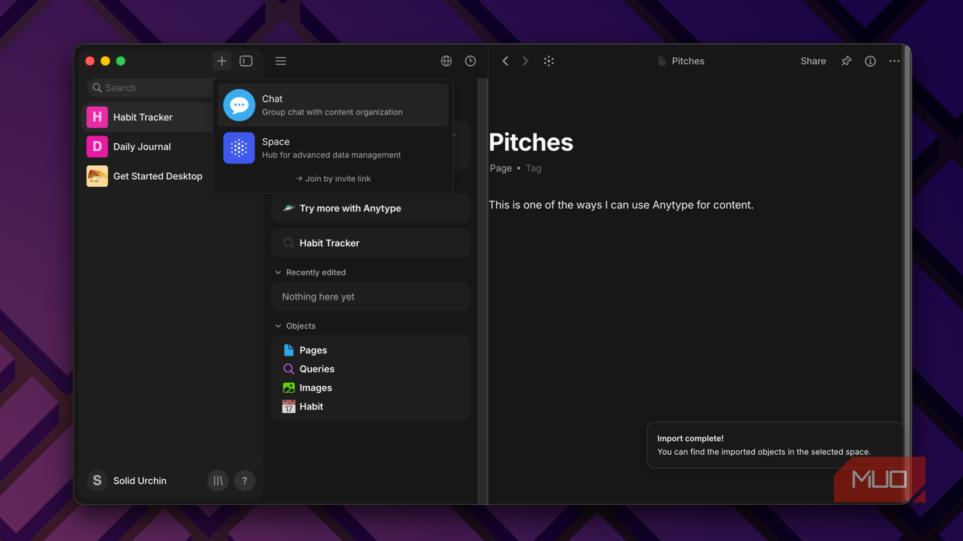Viewport: 963px width, 541px height.
Task: Collapse the Recently edited section
Action: click(x=278, y=272)
